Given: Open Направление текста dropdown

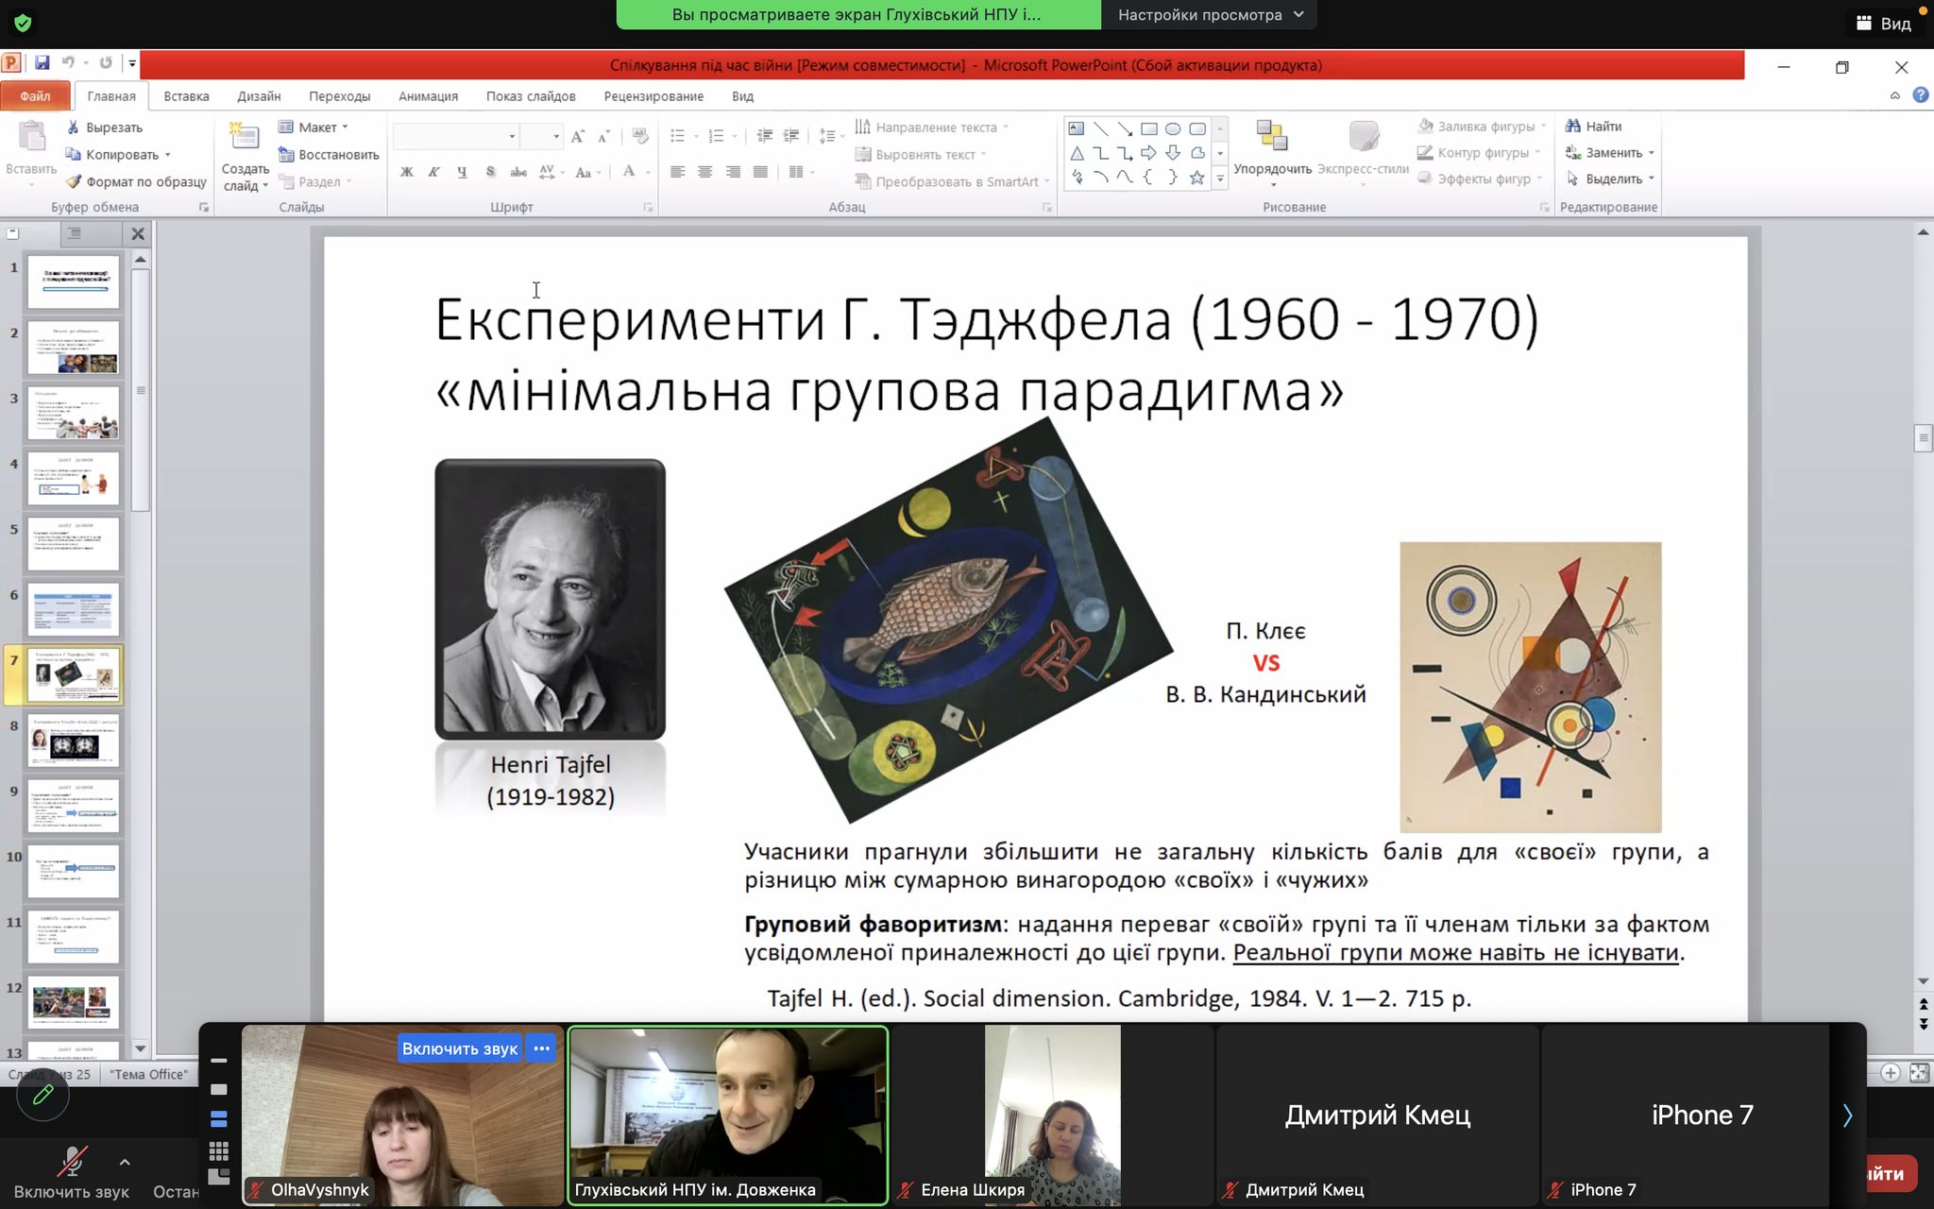Looking at the screenshot, I should (931, 128).
